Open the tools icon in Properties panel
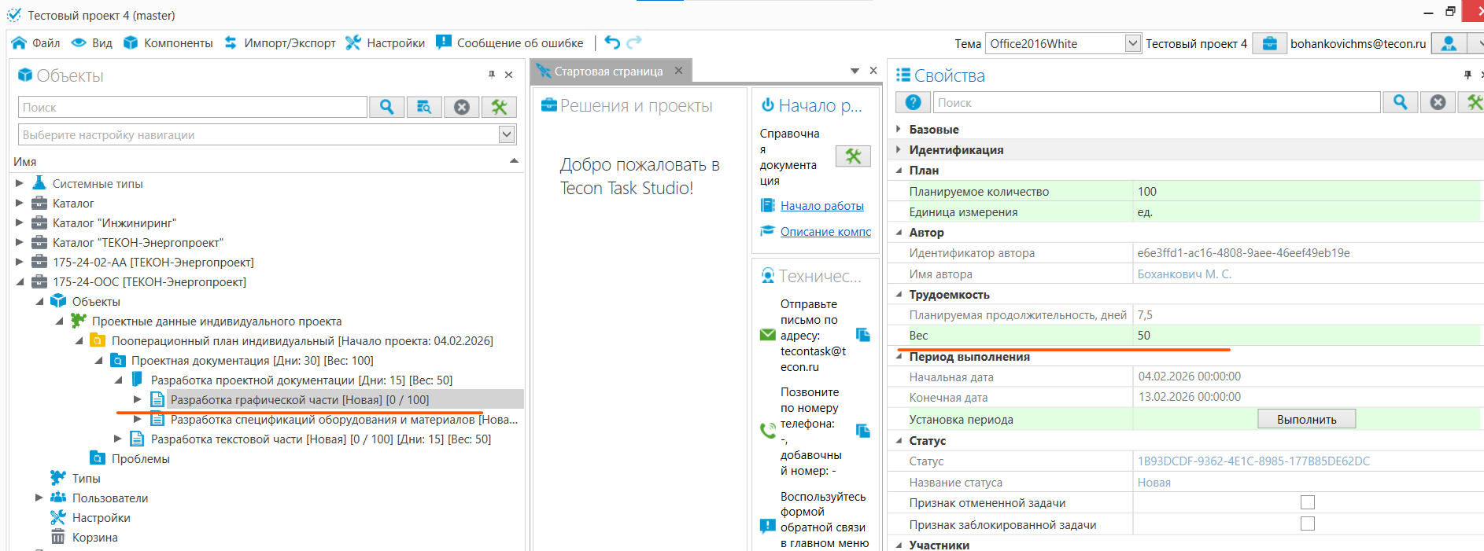Viewport: 1484px width, 551px height. coord(1473,102)
